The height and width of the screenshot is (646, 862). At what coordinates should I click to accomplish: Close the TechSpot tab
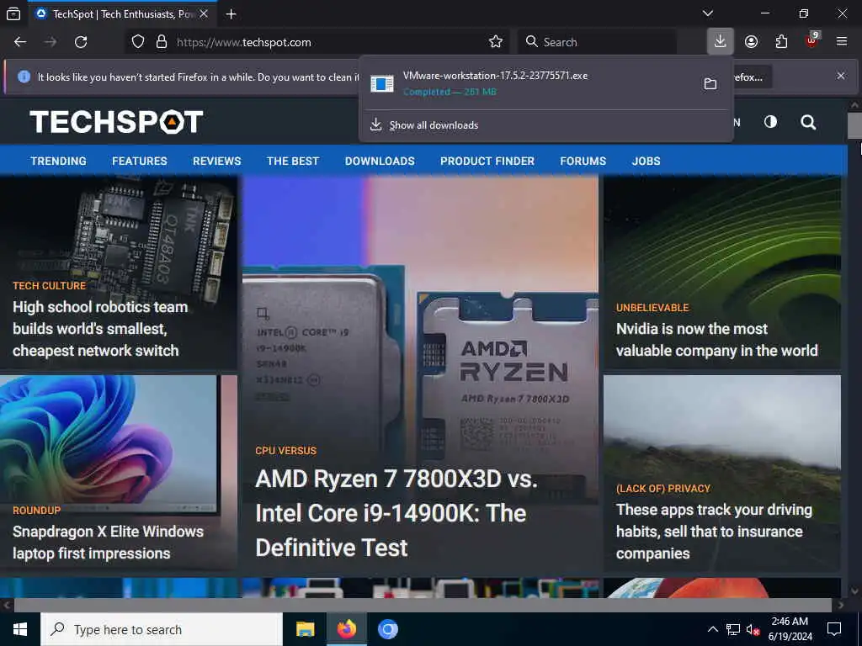click(x=204, y=13)
